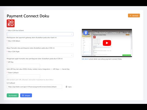Click the video channel avatar icon
Image resolution: width=147 pixels, height=110 pixels.
(86, 33)
